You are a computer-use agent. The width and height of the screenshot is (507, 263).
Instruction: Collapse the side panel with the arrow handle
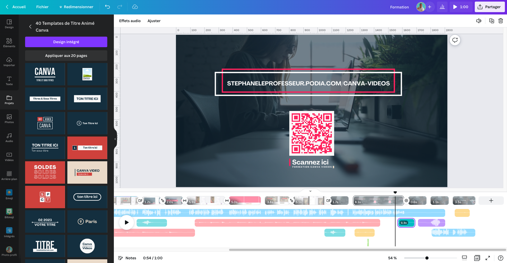coord(115,139)
